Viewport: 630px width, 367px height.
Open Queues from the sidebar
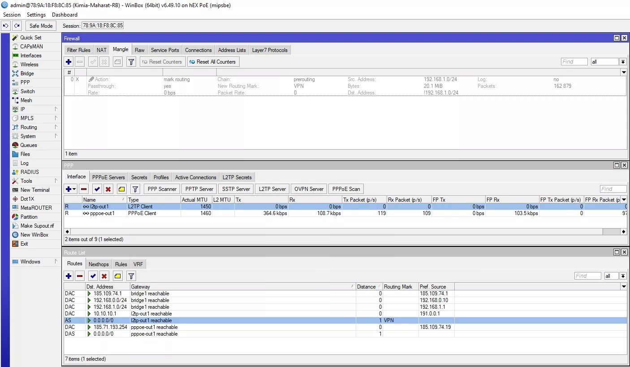point(29,145)
